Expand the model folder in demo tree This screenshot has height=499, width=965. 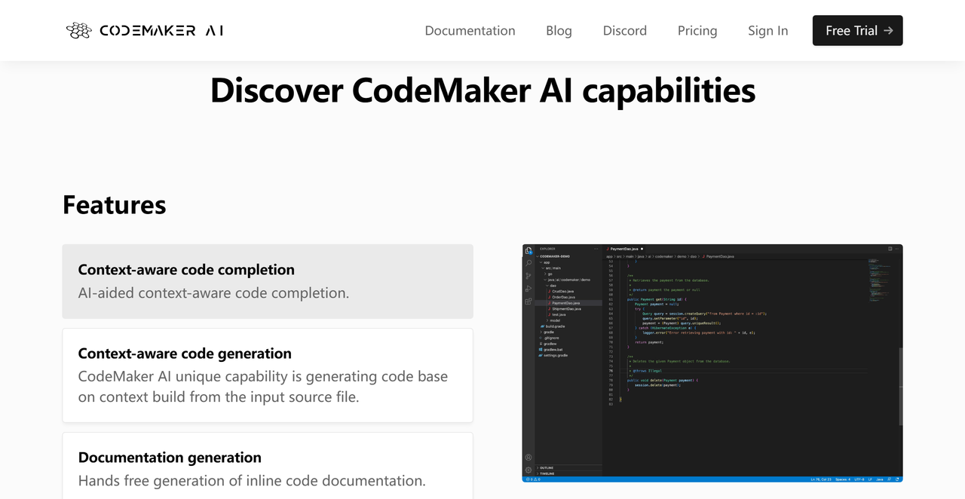point(553,320)
